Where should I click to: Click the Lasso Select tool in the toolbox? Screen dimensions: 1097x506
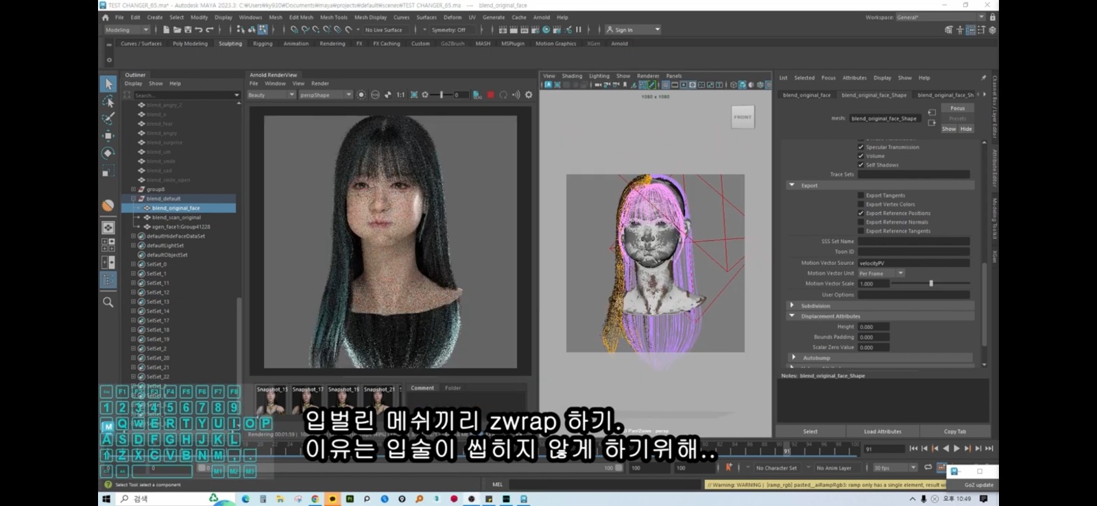tap(108, 101)
